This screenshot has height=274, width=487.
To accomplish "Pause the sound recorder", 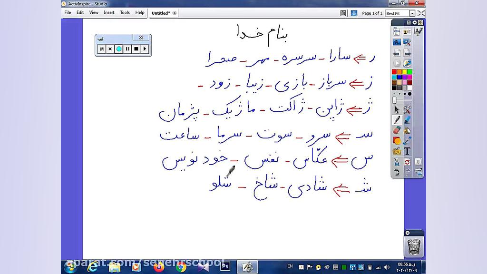I will pos(127,49).
